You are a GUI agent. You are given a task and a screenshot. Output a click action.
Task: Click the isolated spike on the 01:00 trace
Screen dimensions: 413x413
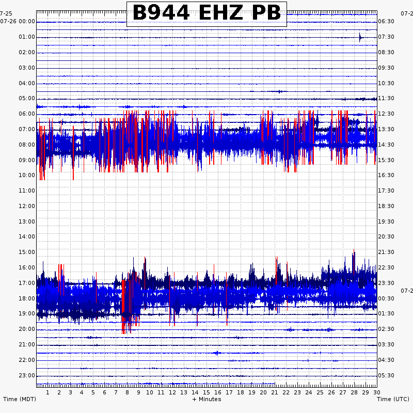point(360,37)
